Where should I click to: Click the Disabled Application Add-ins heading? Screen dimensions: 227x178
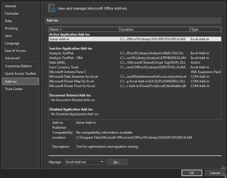pos(71,109)
